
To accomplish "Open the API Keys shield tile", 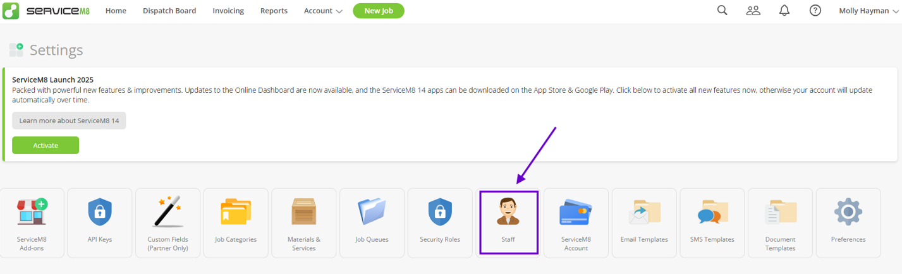I will [100, 223].
